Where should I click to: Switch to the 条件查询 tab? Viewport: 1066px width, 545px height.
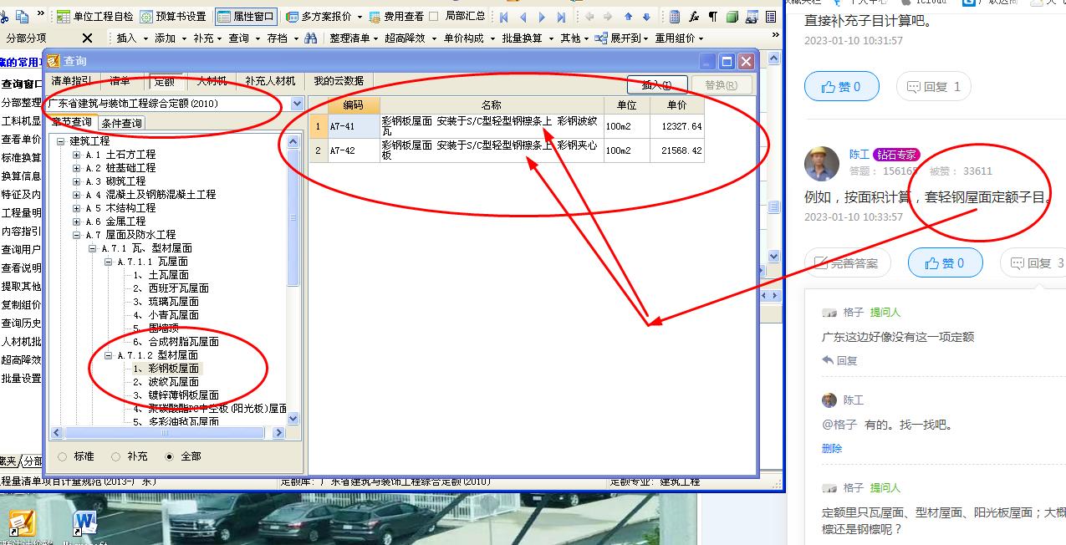[122, 123]
